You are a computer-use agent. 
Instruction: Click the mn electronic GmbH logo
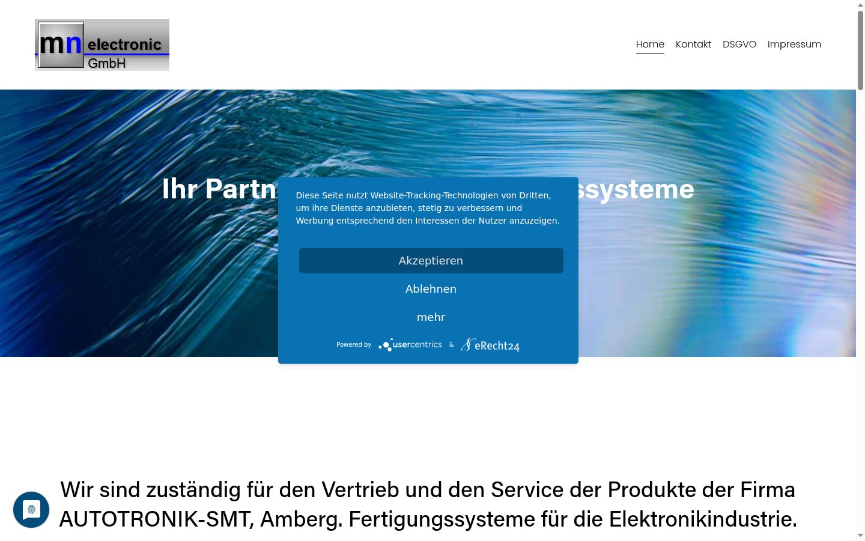(x=102, y=45)
